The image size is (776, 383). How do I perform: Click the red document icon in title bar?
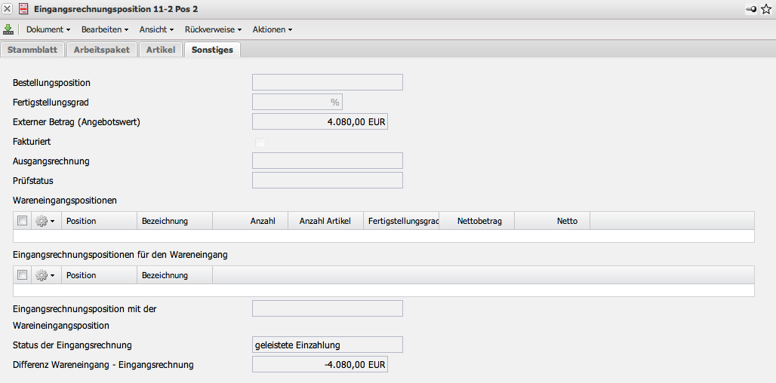23,9
